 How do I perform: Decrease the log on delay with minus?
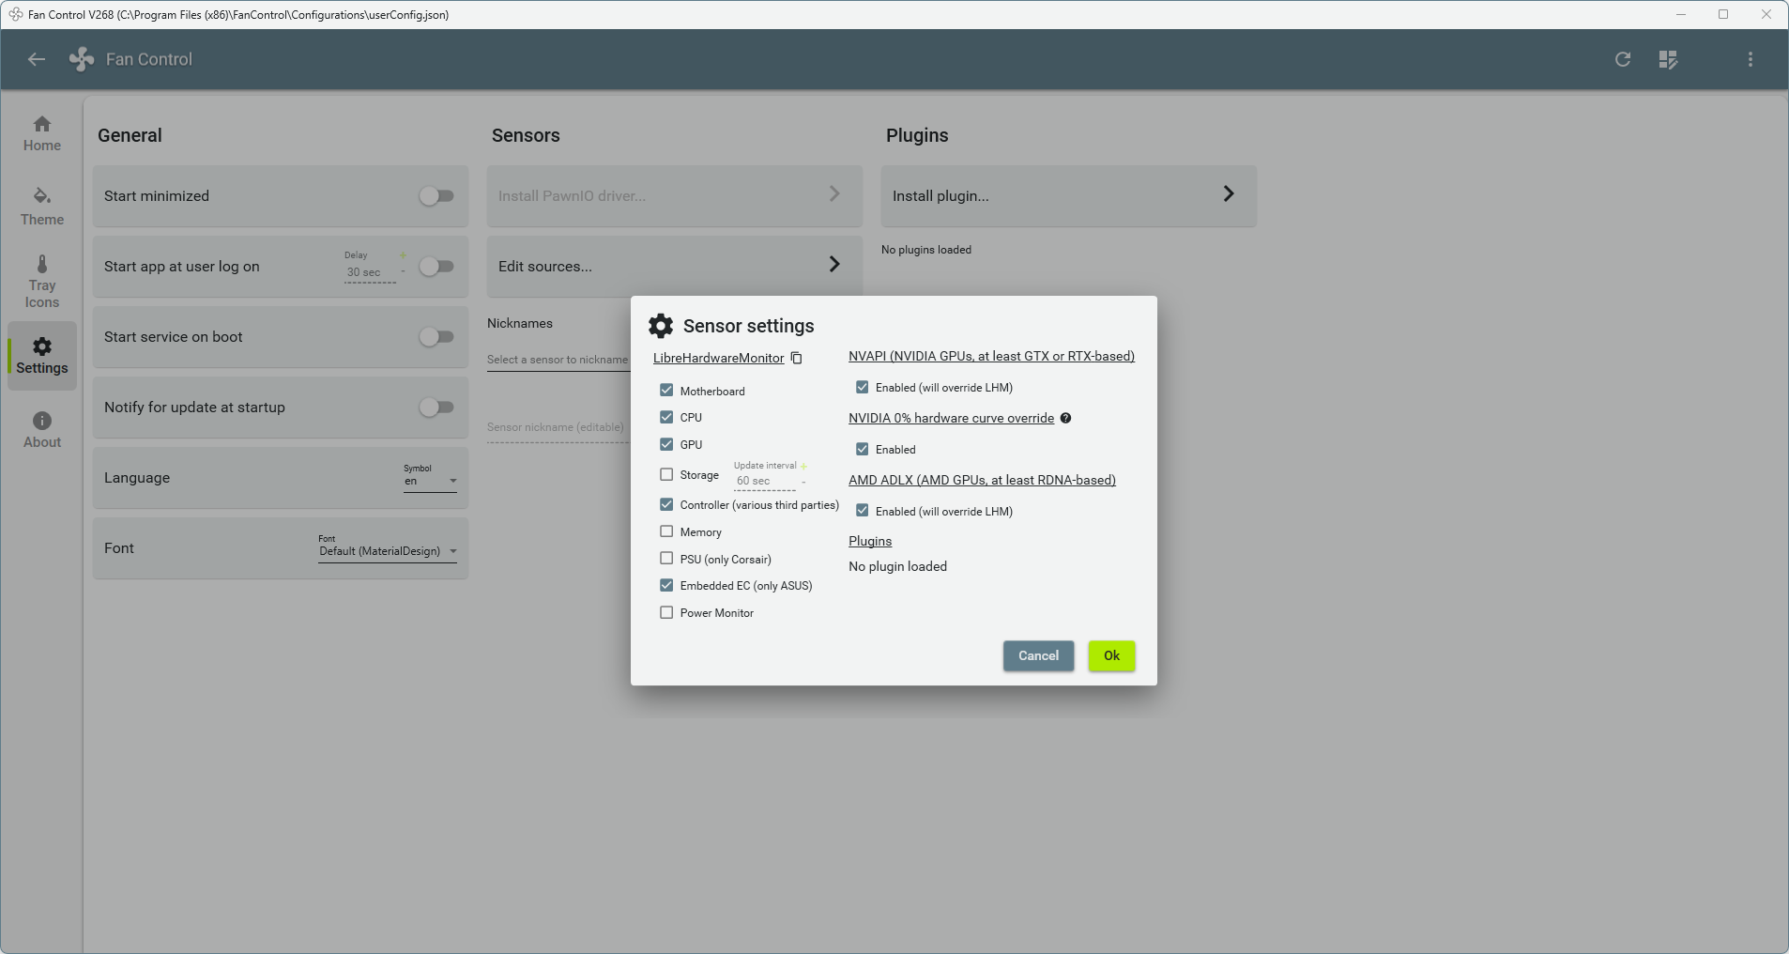coord(403,272)
